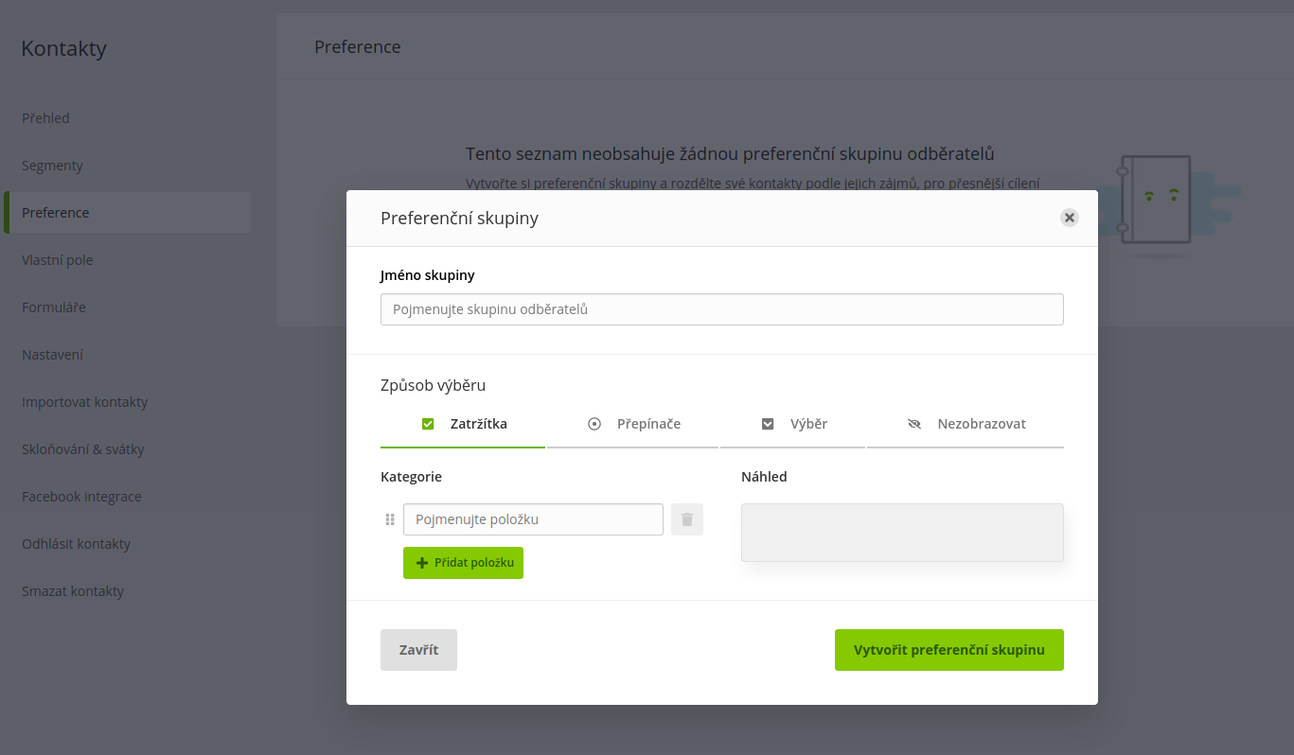
Task: Click Vytvořit preferenční skupinu button
Action: coord(949,650)
